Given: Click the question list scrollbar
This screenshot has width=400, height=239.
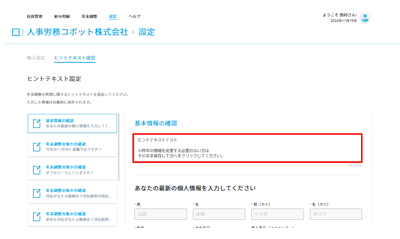Looking at the screenshot, I should pyautogui.click(x=119, y=147).
